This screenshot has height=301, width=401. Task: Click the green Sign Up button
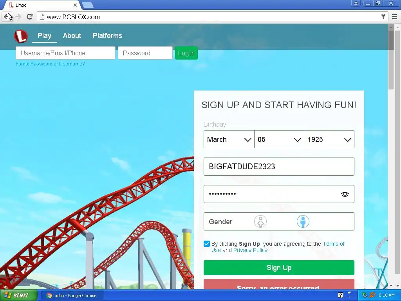(x=279, y=268)
